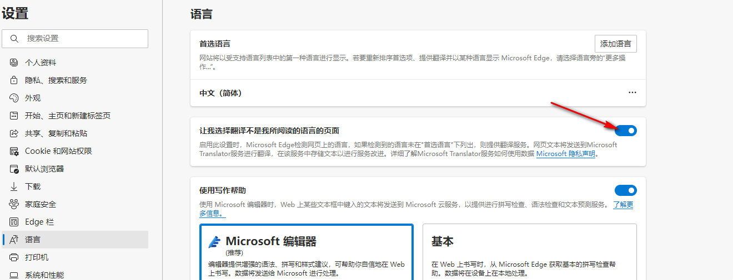The image size is (733, 280).
Task: Open more actions for 中文（简体）
Action: pyautogui.click(x=632, y=92)
